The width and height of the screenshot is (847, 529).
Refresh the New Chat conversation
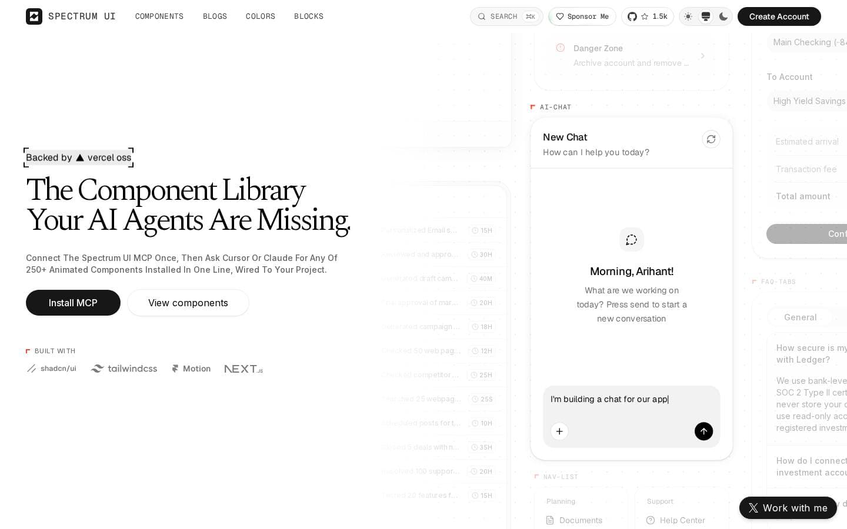click(x=711, y=139)
